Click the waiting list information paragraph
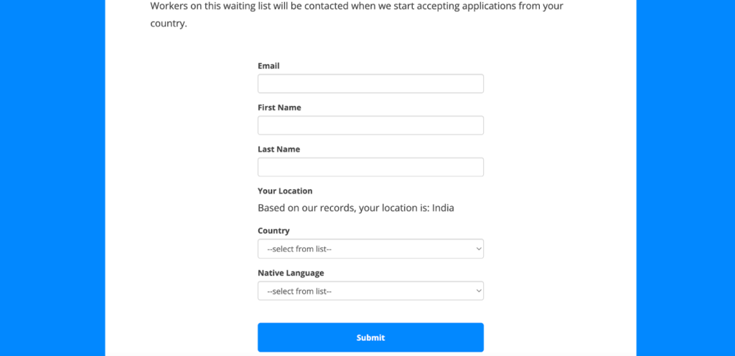This screenshot has height=356, width=735. click(357, 14)
